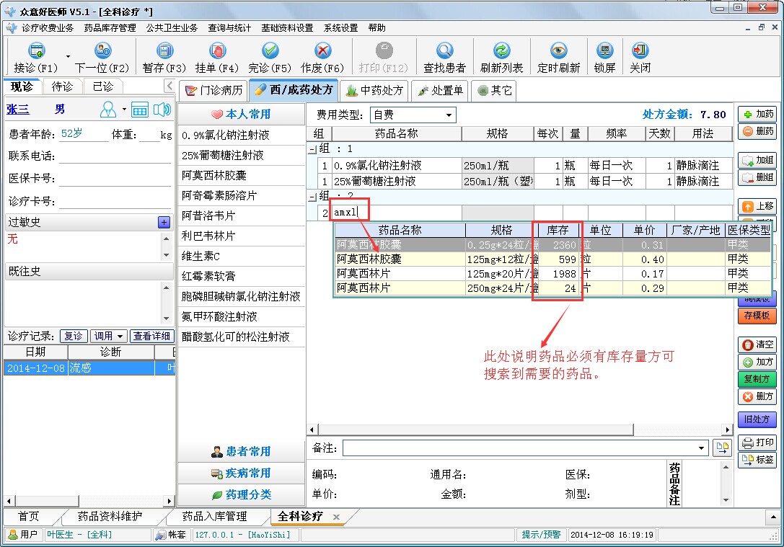This screenshot has height=547, width=784.
Task: Choose 维生素C from common drugs list
Action: 241,257
